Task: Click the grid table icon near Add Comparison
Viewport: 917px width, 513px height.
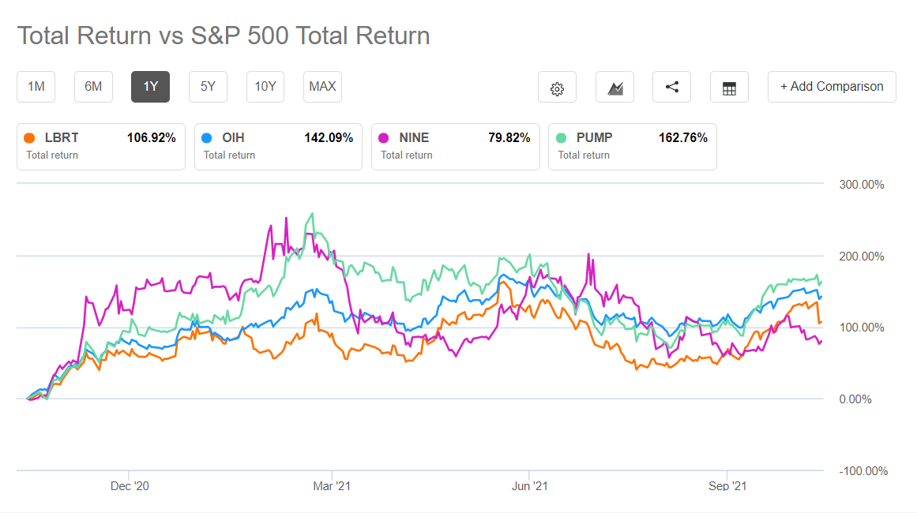Action: (728, 87)
